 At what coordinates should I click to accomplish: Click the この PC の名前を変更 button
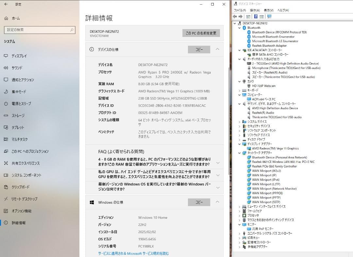201,33
